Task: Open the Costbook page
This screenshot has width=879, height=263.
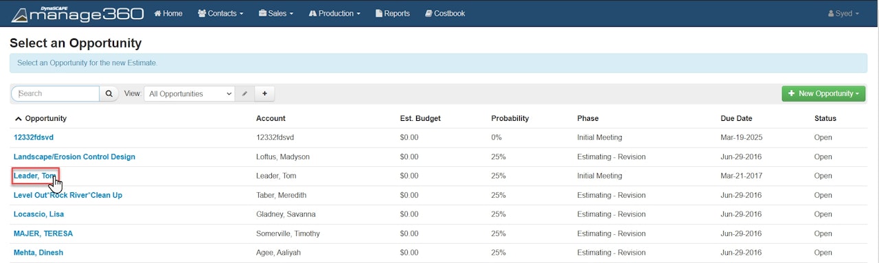Action: [x=445, y=13]
